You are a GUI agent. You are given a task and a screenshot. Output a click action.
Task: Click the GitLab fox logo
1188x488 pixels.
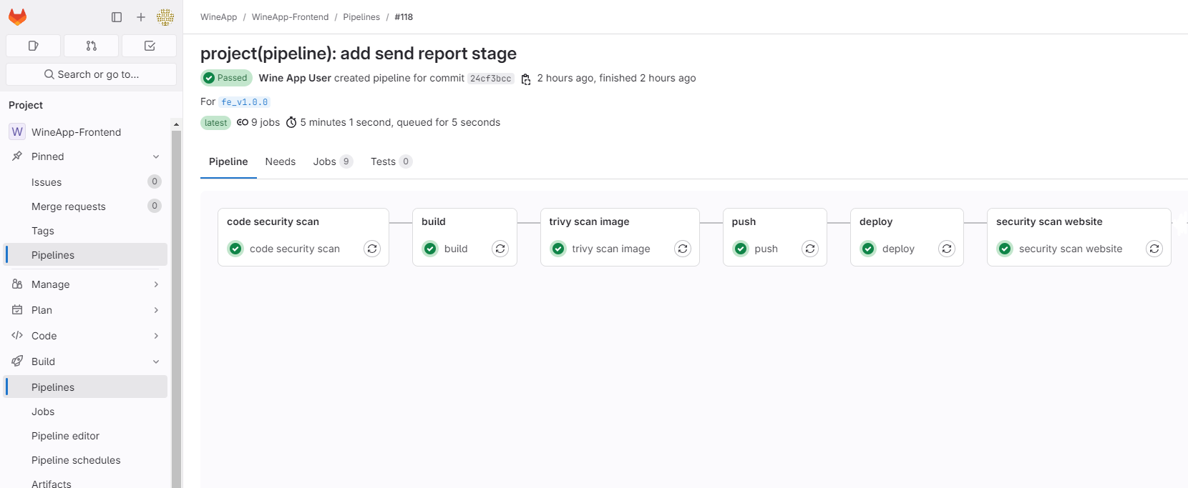coord(18,17)
